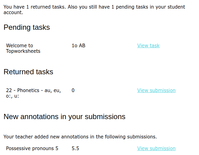Select the Possessive pronouns 5 task name
Screen dimensions: 199x155
coord(32,149)
